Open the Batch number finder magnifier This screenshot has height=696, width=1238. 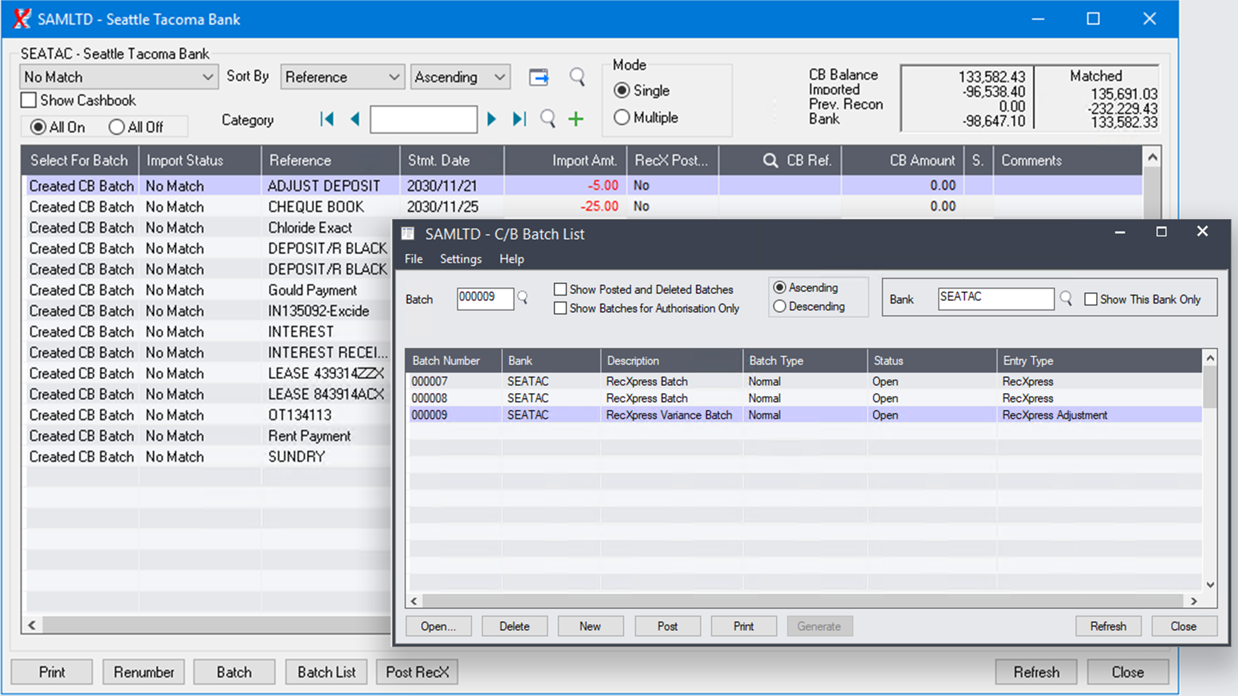tap(522, 298)
